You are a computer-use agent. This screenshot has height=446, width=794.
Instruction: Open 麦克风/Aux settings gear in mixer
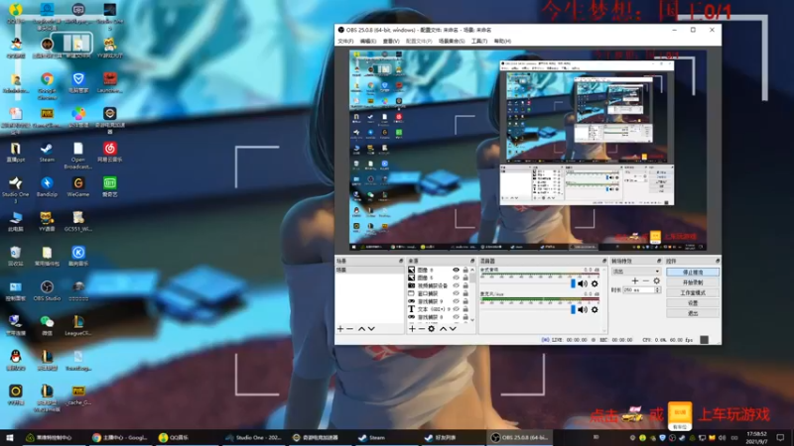pos(595,309)
